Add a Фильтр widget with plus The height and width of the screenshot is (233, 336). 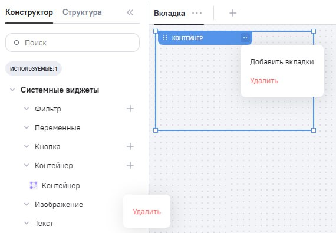130,109
